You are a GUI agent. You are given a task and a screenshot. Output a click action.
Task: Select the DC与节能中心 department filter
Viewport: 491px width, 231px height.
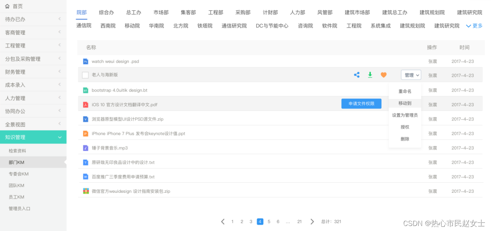click(272, 26)
